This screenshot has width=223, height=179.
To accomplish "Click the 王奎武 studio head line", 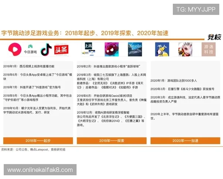I will click(111, 102).
